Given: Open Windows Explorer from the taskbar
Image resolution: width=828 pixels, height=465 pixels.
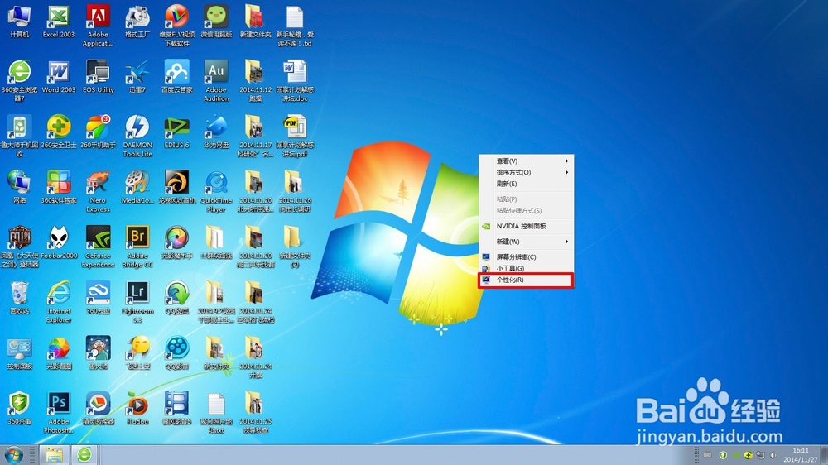Looking at the screenshot, I should click(55, 455).
